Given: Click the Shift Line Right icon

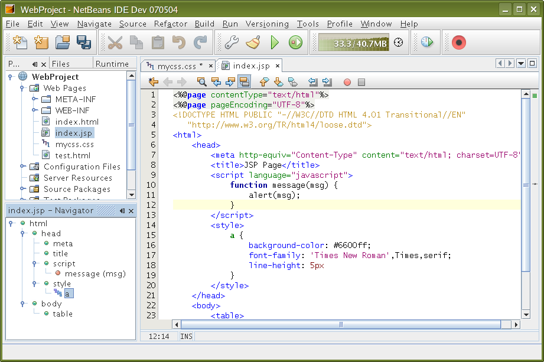Looking at the screenshot, I should point(327,82).
